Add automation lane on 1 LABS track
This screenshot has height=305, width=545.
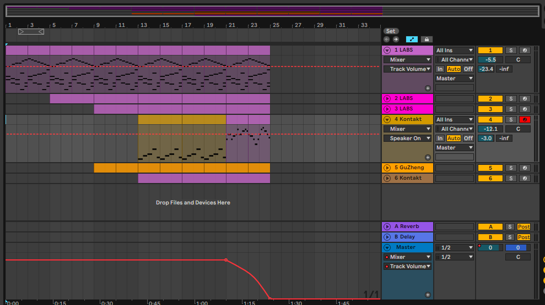click(428, 88)
